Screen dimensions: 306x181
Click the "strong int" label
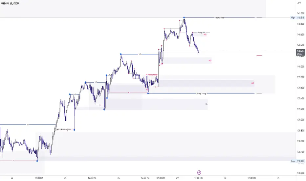pos(201,32)
